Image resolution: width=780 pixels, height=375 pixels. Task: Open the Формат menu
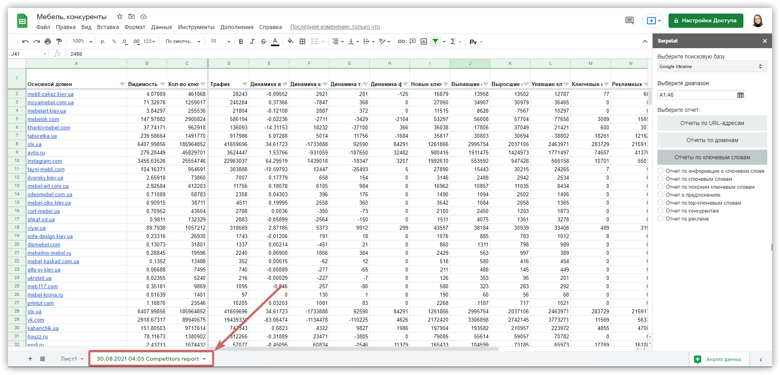(135, 27)
